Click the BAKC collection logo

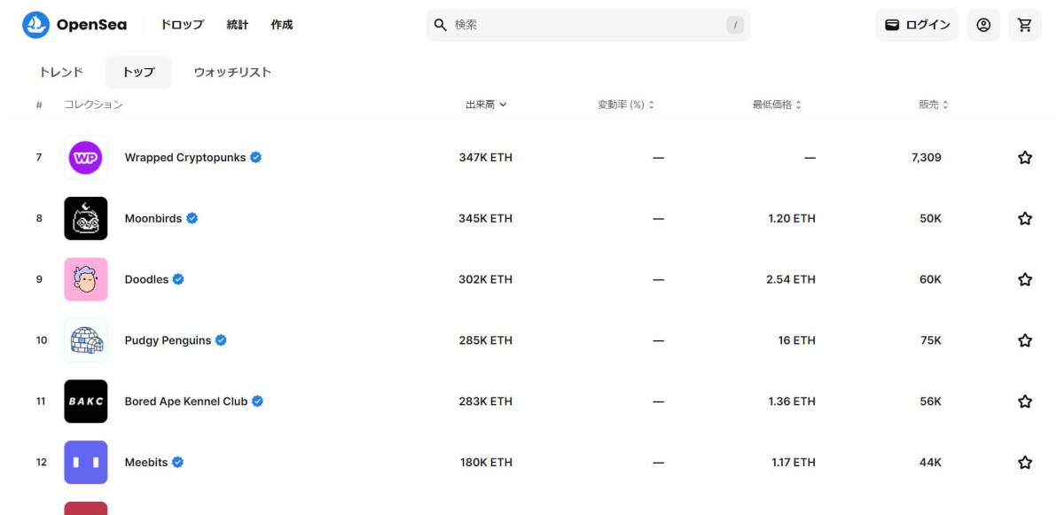(x=86, y=402)
